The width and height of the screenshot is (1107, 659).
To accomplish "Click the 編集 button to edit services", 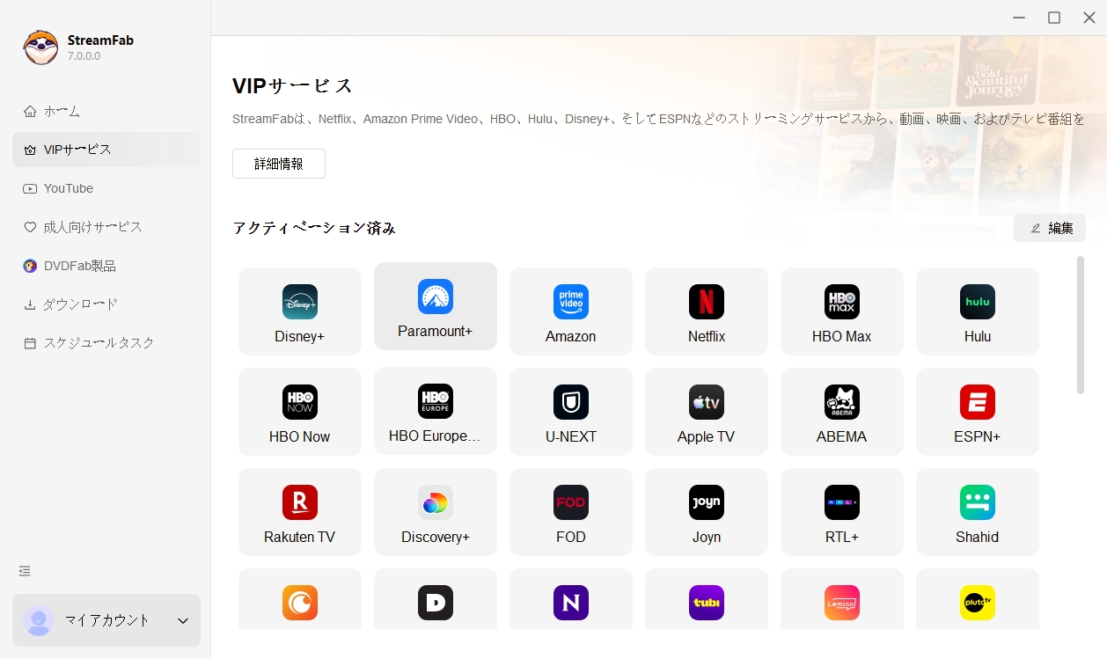I will click(x=1050, y=227).
